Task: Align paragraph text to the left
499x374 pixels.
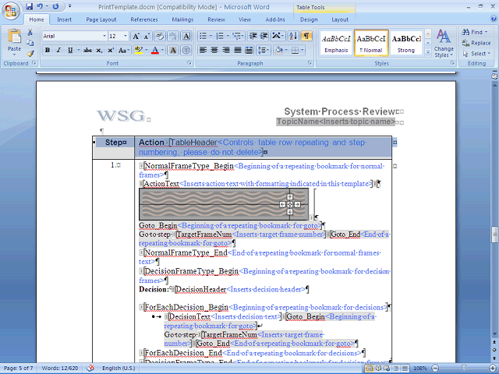Action: (x=203, y=50)
